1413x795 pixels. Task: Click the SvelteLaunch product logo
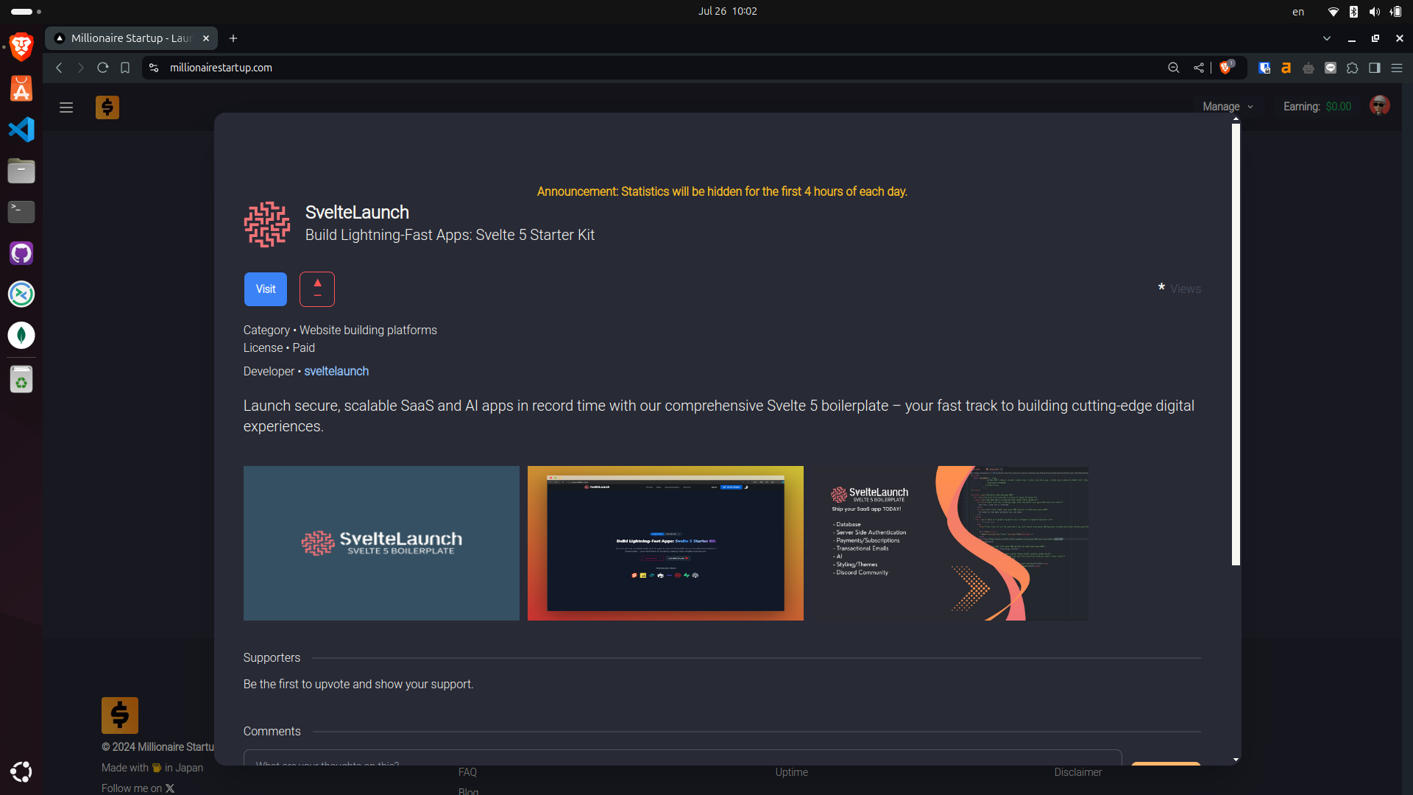tap(267, 224)
